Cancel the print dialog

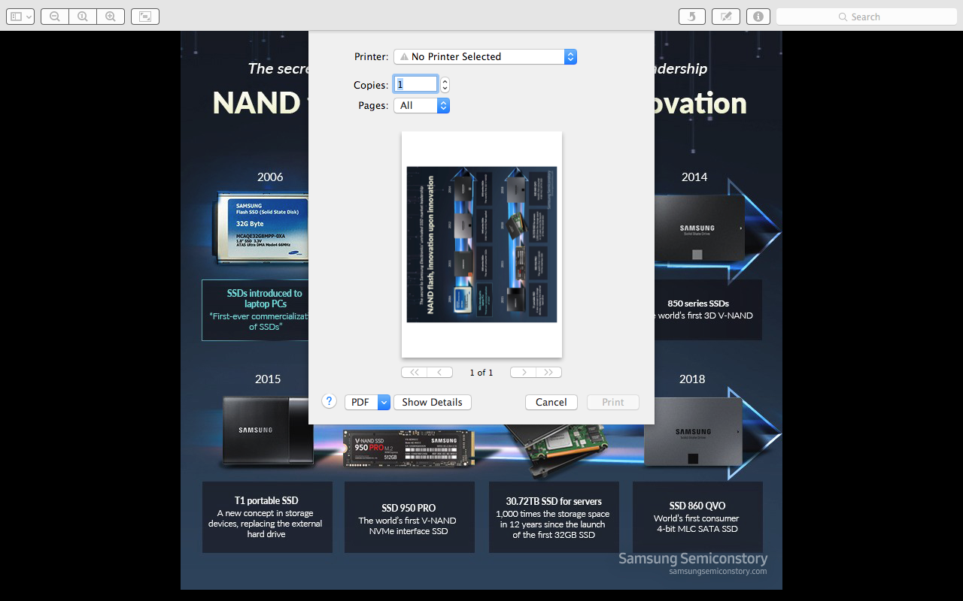551,402
